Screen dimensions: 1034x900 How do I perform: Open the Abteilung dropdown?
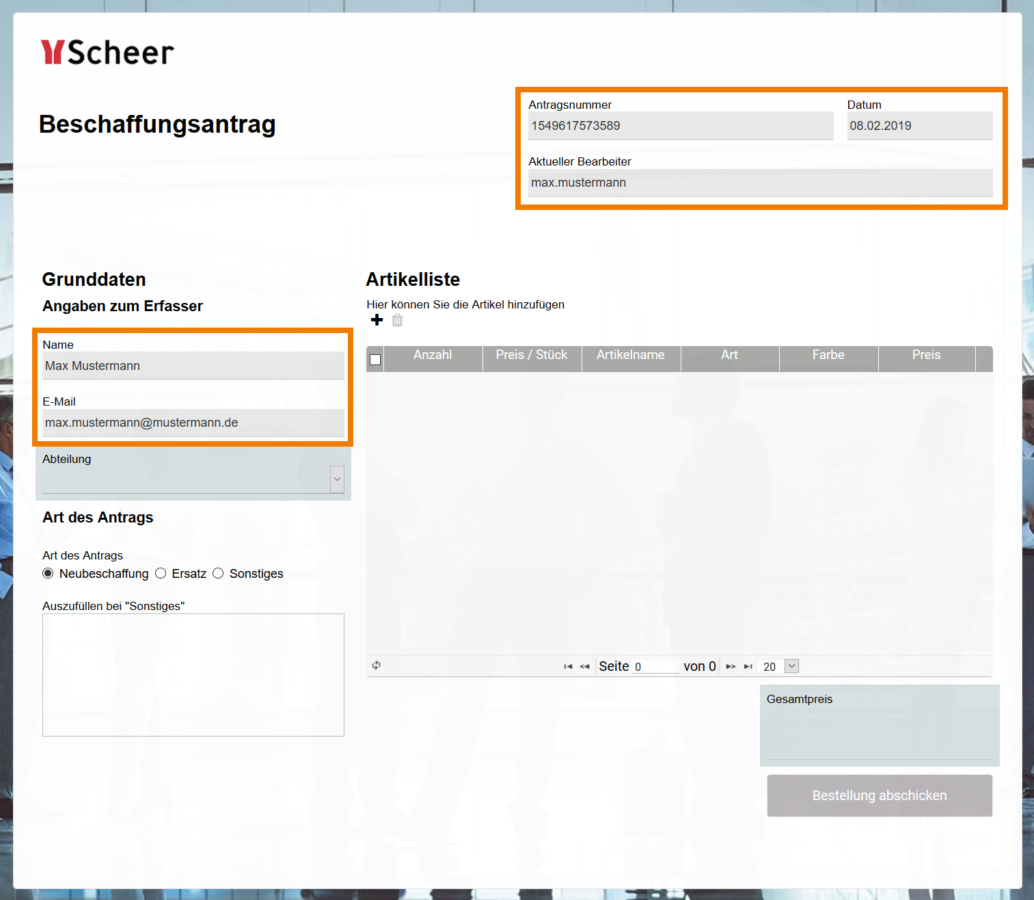click(337, 479)
